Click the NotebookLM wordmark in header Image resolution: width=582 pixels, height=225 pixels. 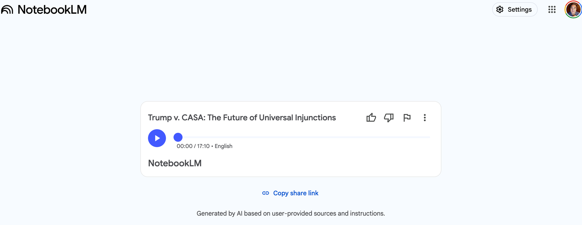tap(52, 10)
